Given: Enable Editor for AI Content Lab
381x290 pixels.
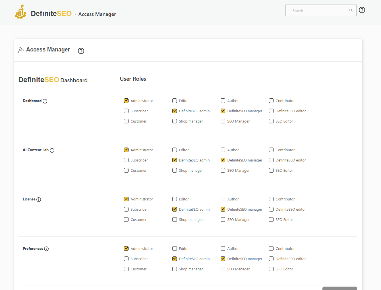Looking at the screenshot, I should click(x=175, y=150).
